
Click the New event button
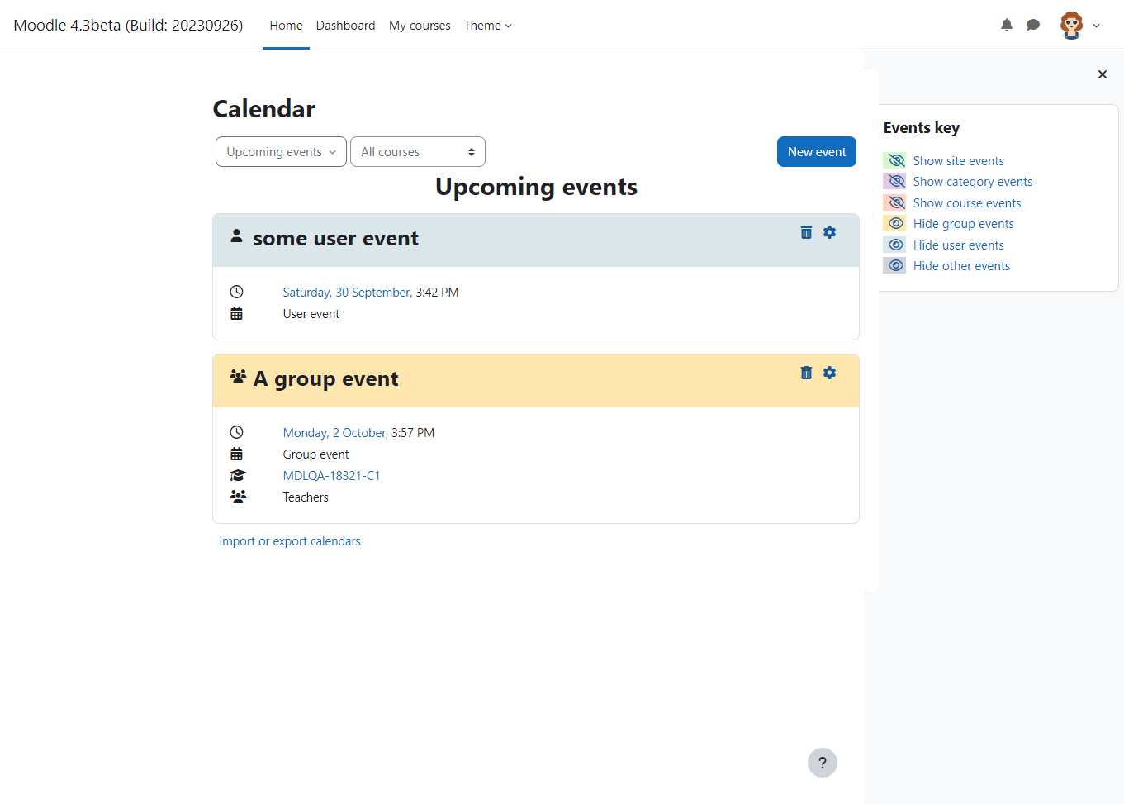[x=817, y=152]
